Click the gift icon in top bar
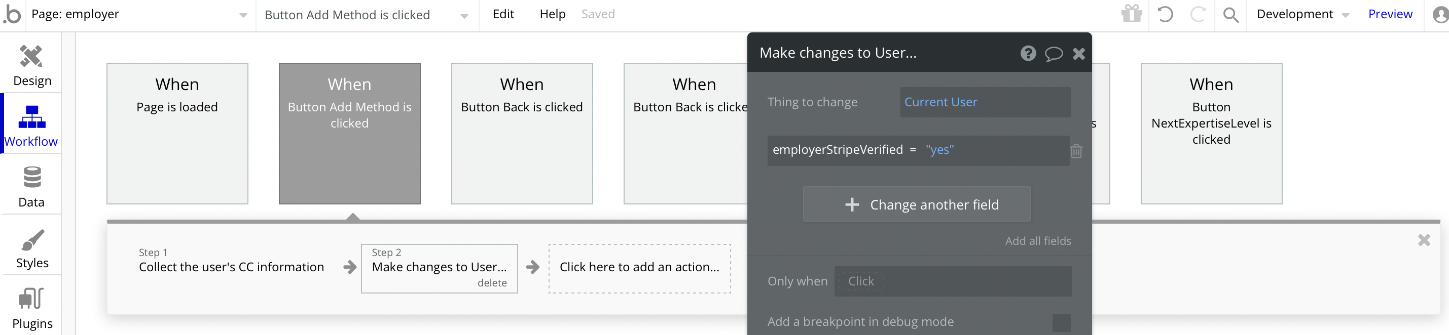The height and width of the screenshot is (335, 1449). (x=1131, y=14)
